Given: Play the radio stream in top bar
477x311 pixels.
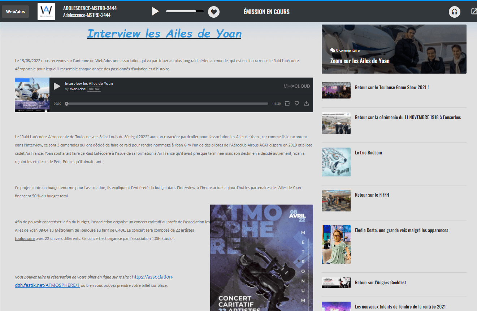Looking at the screenshot, I should pos(155,12).
